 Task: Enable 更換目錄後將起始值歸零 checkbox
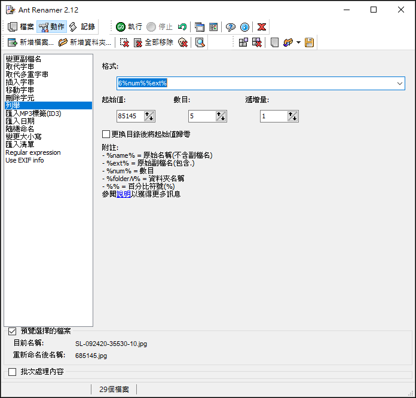106,134
